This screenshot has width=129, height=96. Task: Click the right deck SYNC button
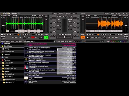(x=126, y=38)
